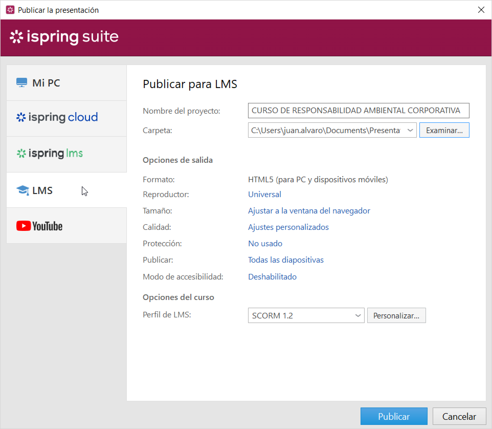Click the YouTube play logo icon
Screen dimensions: 492x429
24,226
